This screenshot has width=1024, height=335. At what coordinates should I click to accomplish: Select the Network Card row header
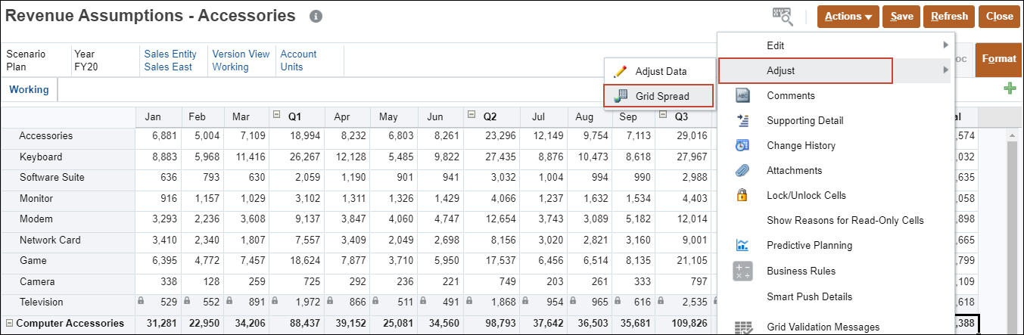[67, 240]
